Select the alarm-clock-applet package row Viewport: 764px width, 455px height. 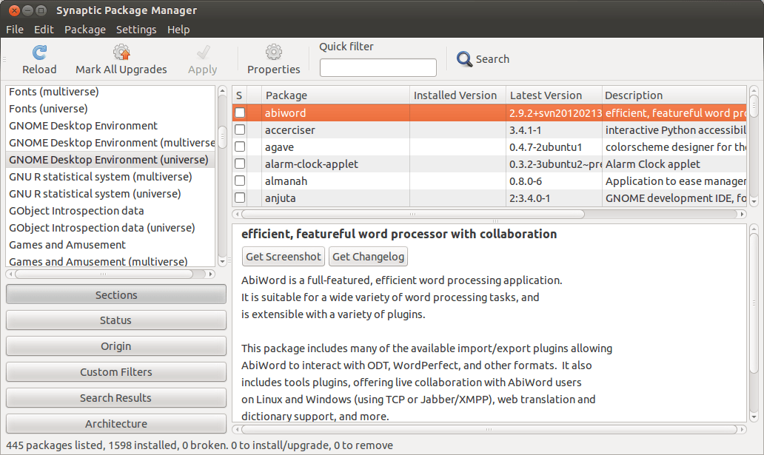pos(489,164)
